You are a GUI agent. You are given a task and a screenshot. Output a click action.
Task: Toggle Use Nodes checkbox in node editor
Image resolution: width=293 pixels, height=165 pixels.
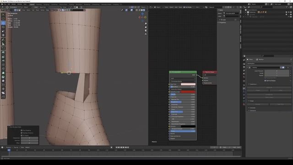pyautogui.click(x=184, y=7)
